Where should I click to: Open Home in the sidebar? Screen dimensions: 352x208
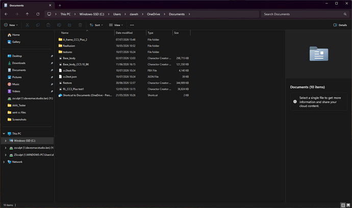(14, 35)
